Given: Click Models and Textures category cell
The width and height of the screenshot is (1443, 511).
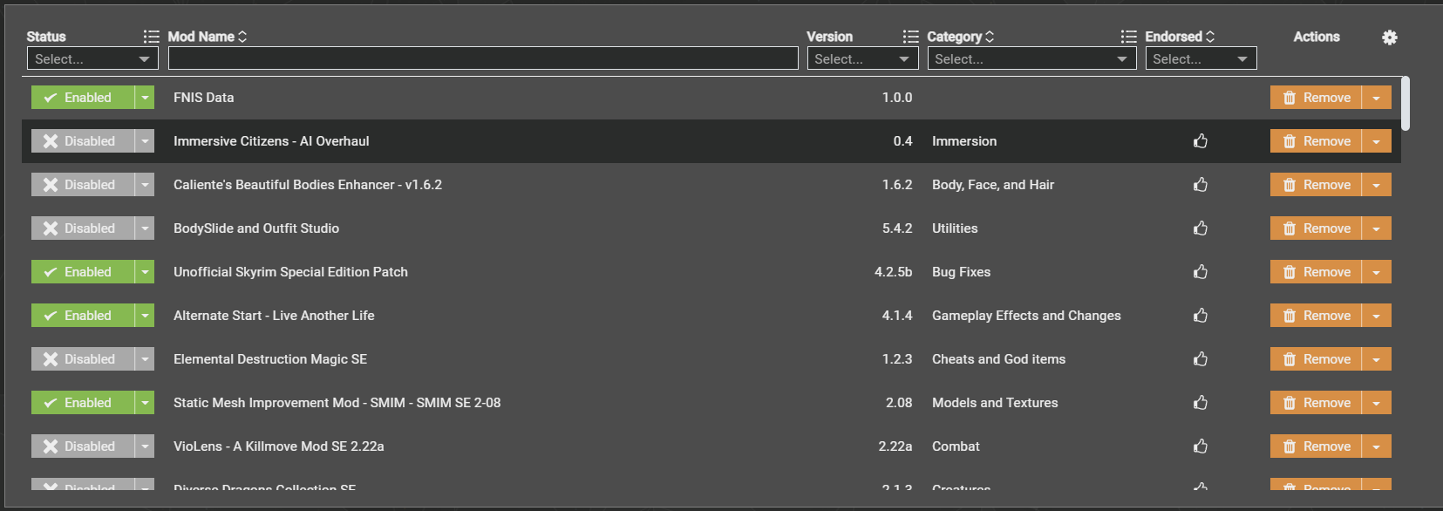Looking at the screenshot, I should (995, 402).
